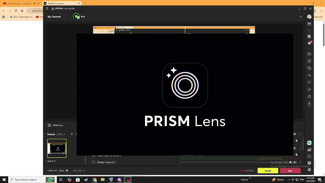
Task: Click the LIVE 00:08:22 timer text
Action: [x=247, y=171]
